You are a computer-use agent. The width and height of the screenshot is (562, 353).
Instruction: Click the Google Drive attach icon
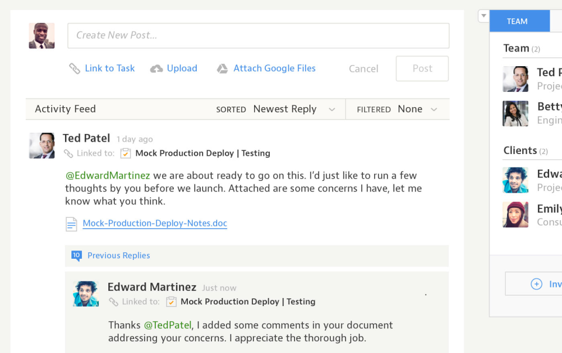[x=222, y=68]
